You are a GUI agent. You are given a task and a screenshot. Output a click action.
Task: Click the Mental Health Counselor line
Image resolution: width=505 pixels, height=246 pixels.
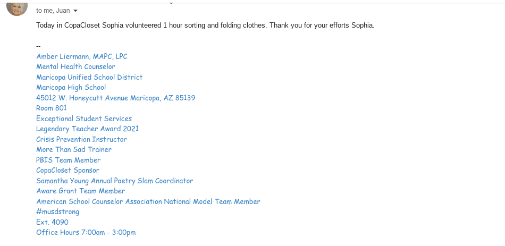pos(75,66)
